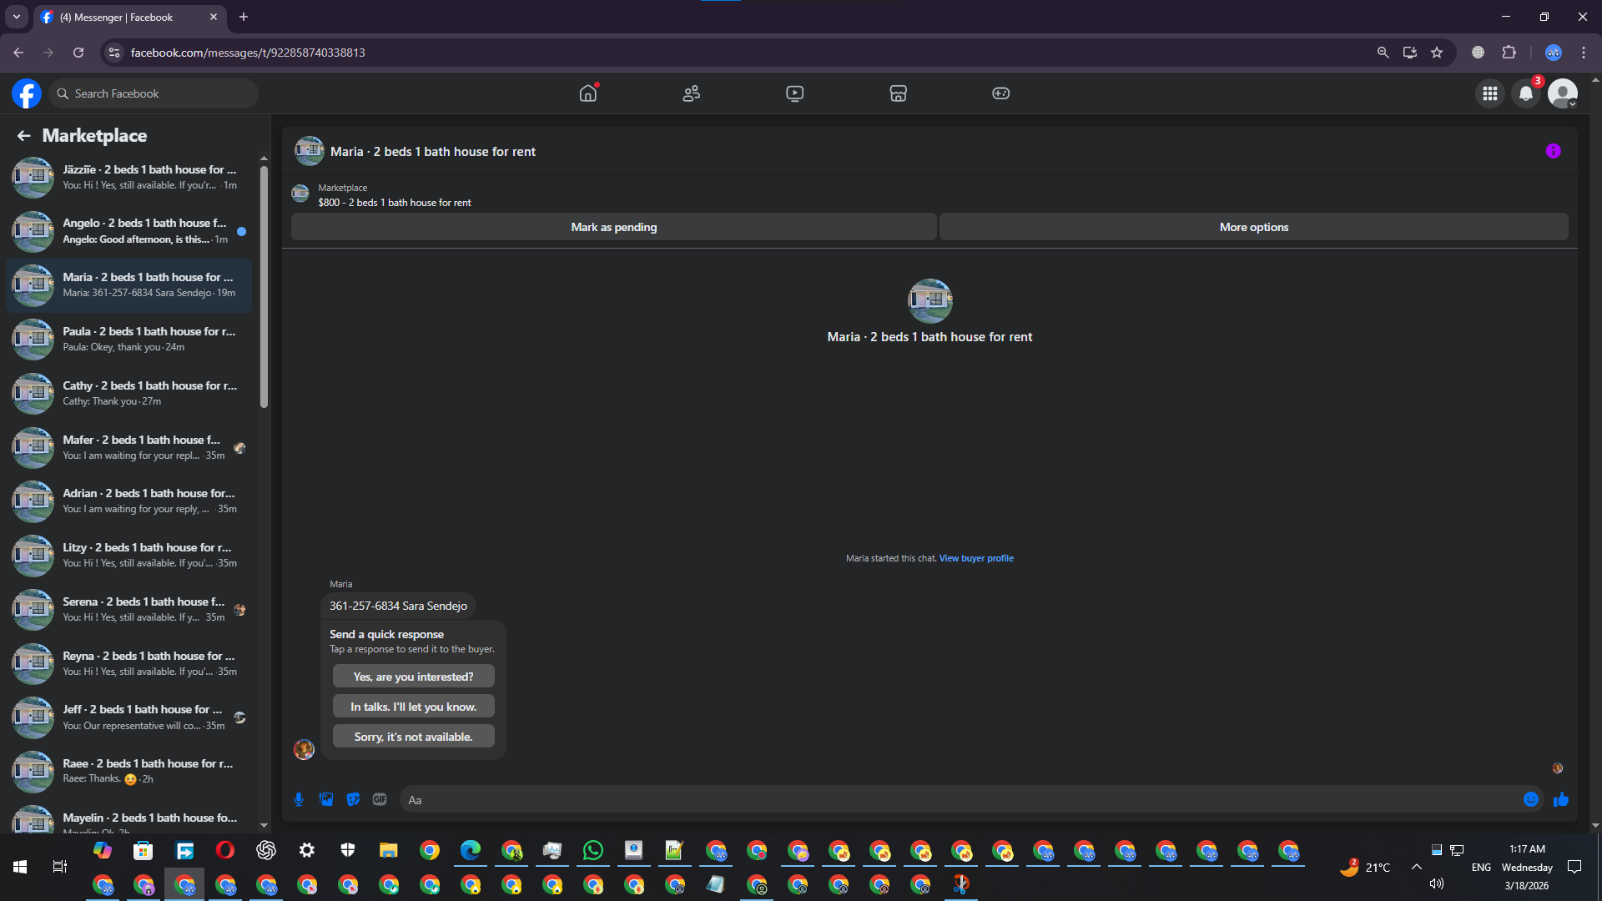Open Adrian conversation

click(129, 501)
